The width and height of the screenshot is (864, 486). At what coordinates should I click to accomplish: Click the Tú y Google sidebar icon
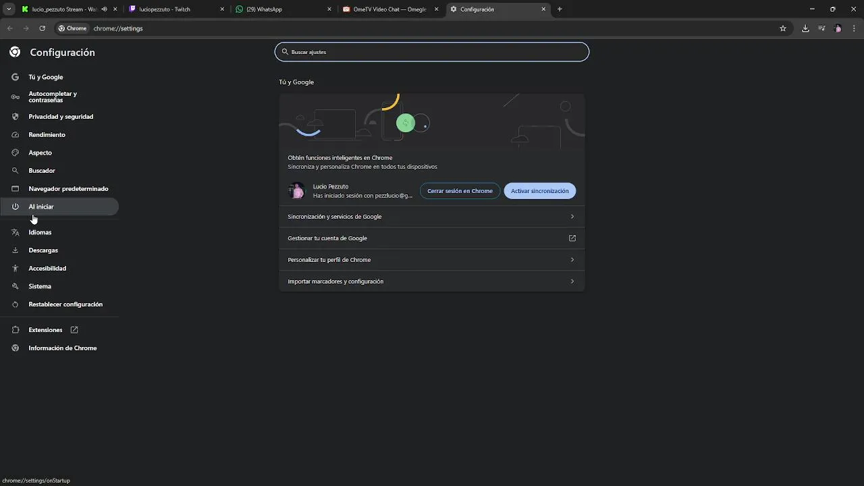[15, 77]
